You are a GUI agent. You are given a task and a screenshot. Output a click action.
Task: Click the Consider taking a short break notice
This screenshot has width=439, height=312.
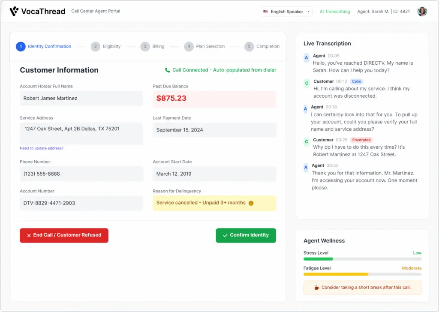362,288
